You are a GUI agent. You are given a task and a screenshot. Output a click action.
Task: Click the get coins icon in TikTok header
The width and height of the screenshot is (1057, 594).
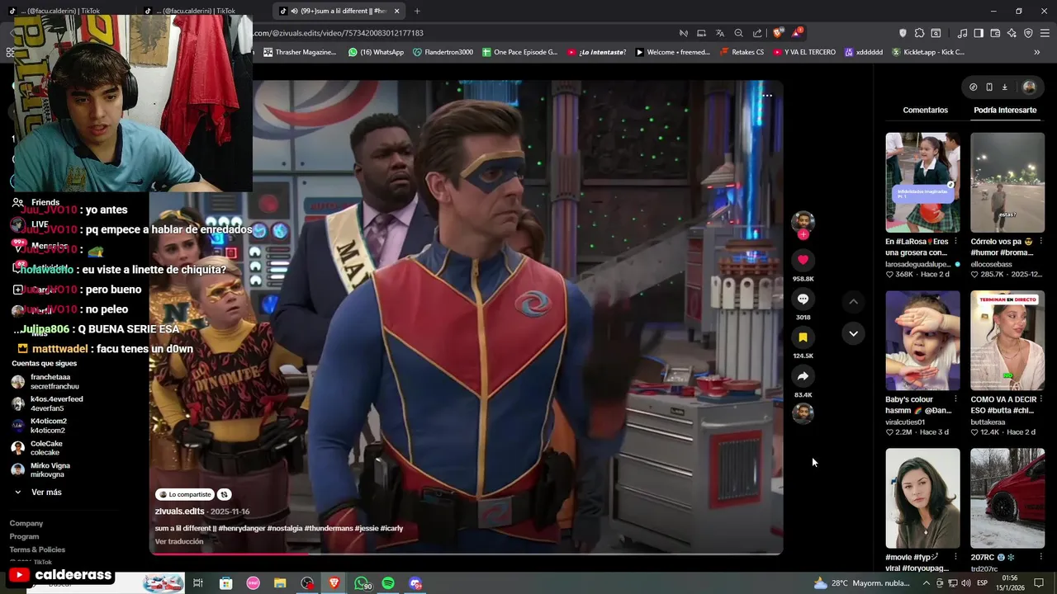click(973, 87)
